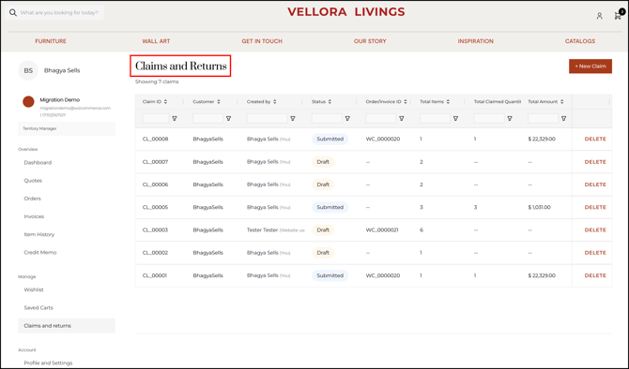629x369 pixels.
Task: Delete claim CL_00007
Action: [595, 162]
